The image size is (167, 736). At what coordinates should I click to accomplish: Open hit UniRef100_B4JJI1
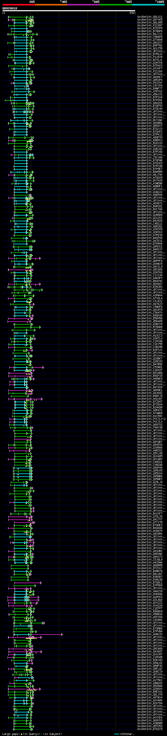click(150, 34)
